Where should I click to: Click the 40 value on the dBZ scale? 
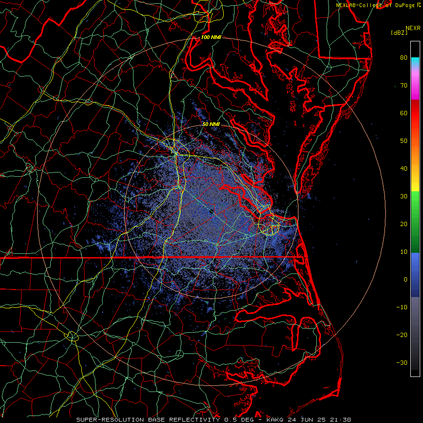[404, 169]
